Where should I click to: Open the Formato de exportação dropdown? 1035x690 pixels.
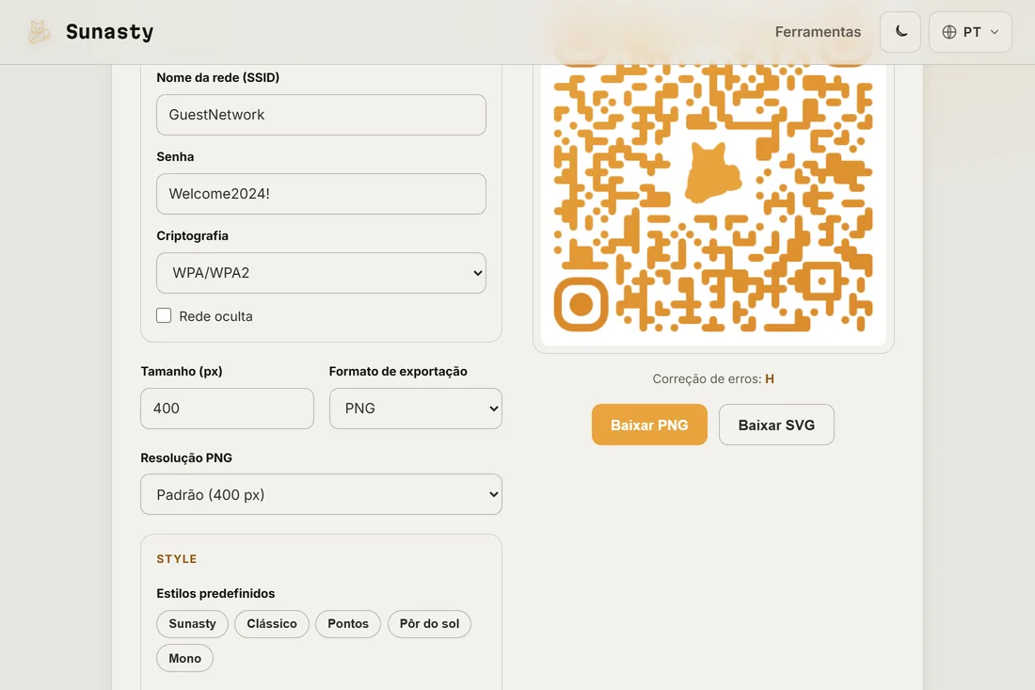tap(416, 408)
